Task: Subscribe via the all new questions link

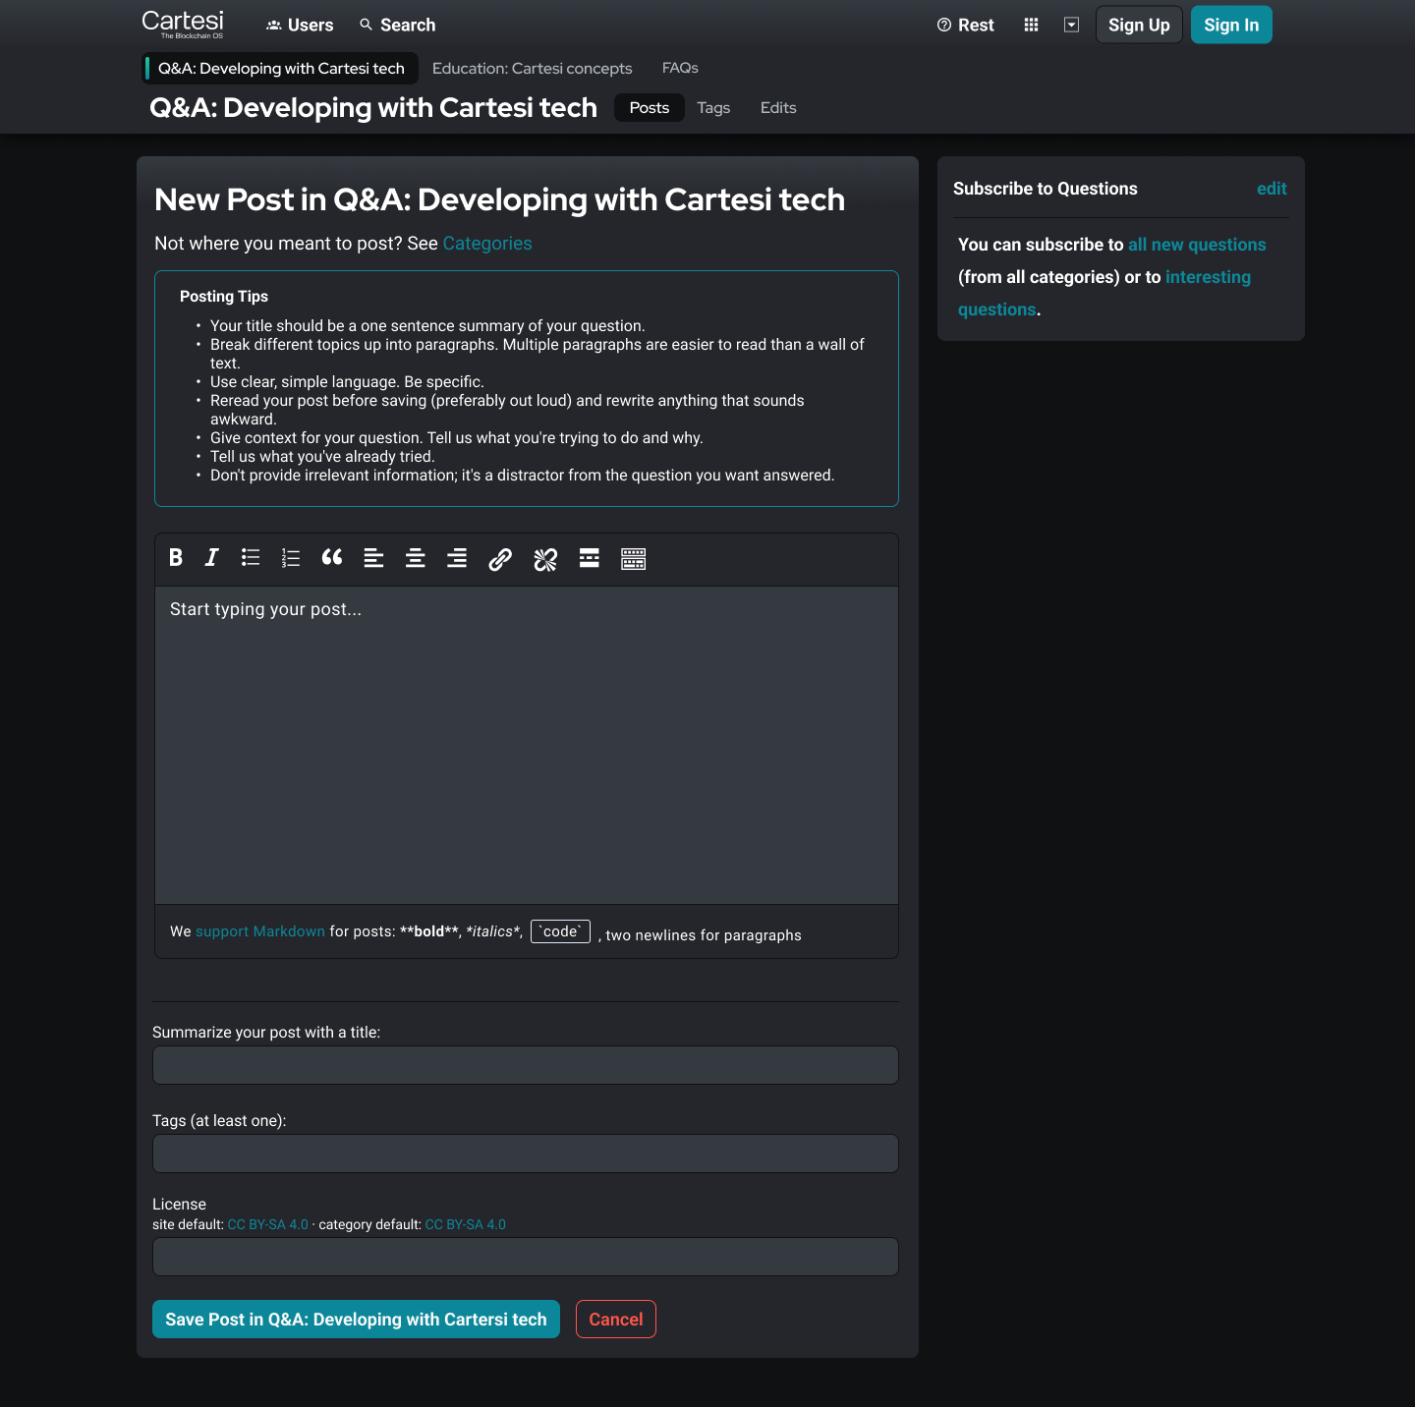Action: 1197,245
